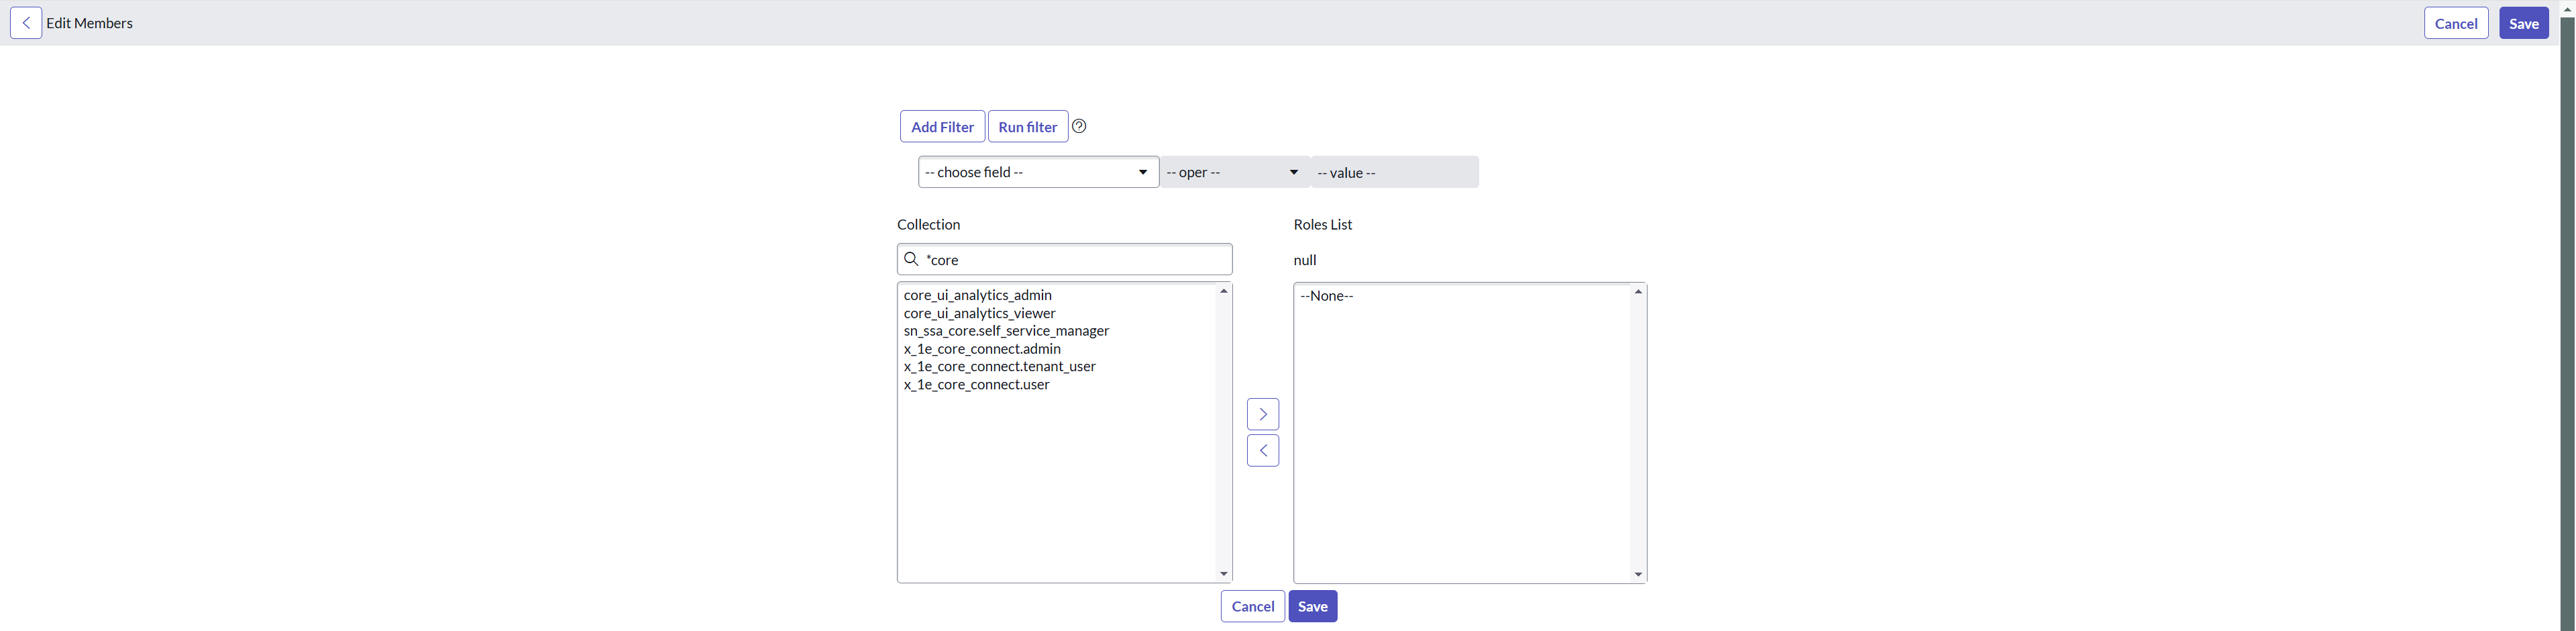Image resolution: width=2576 pixels, height=631 pixels.
Task: Select core_ui_analytics_admin in Collection
Action: click(977, 295)
